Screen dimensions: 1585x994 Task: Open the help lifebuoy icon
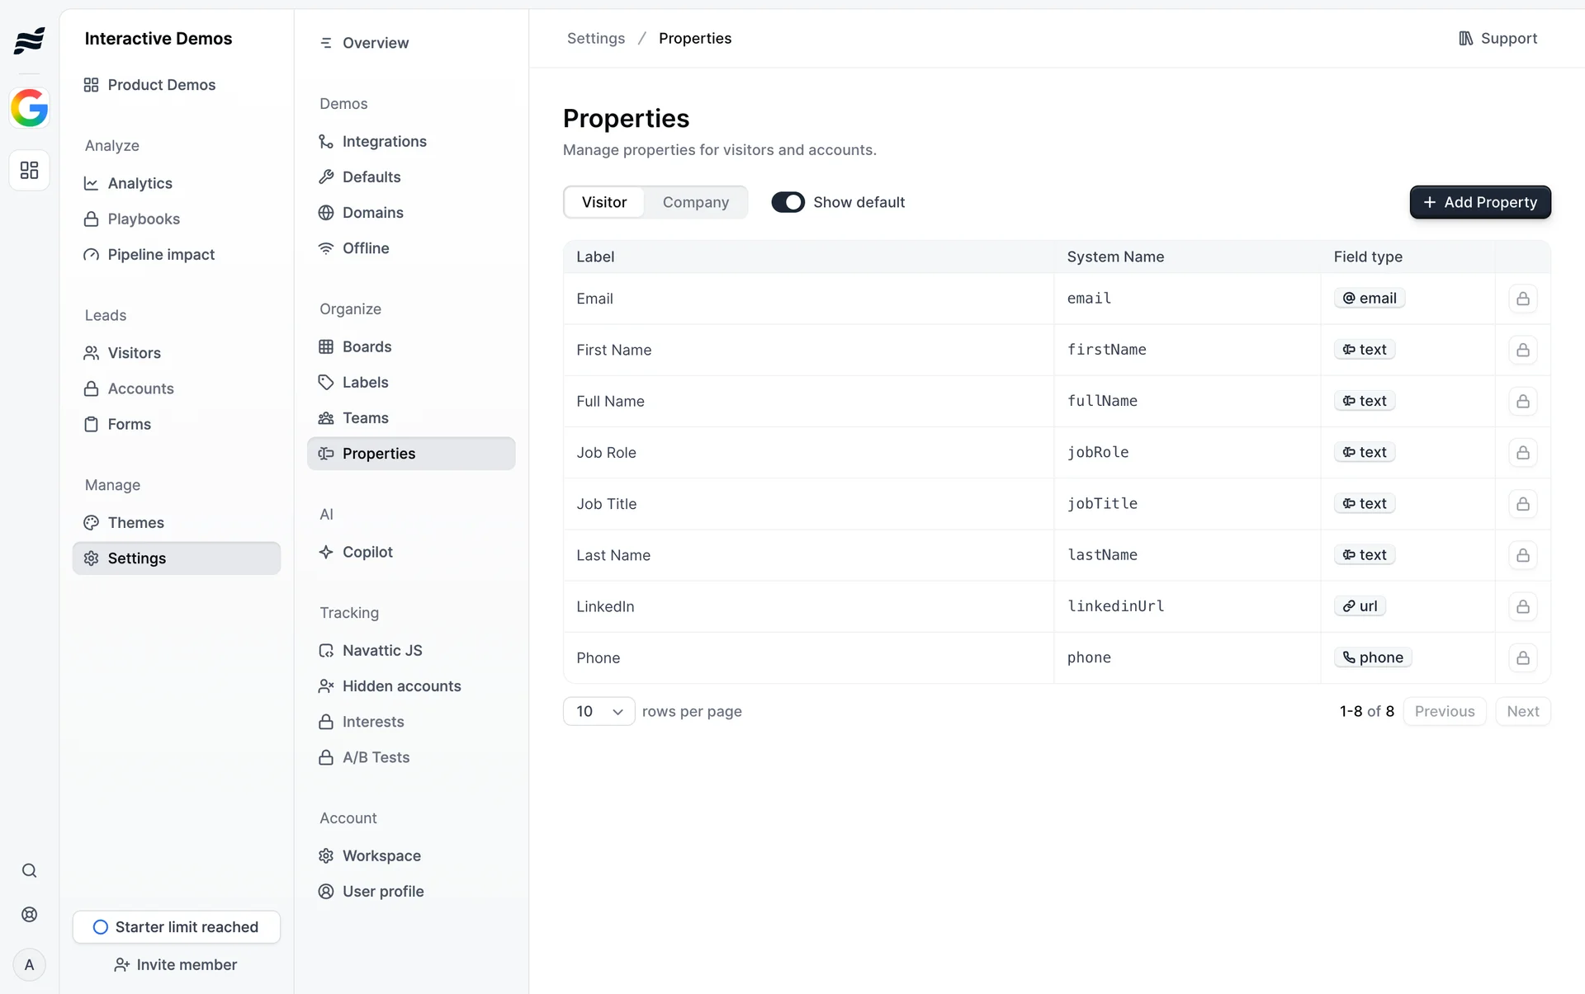29,914
